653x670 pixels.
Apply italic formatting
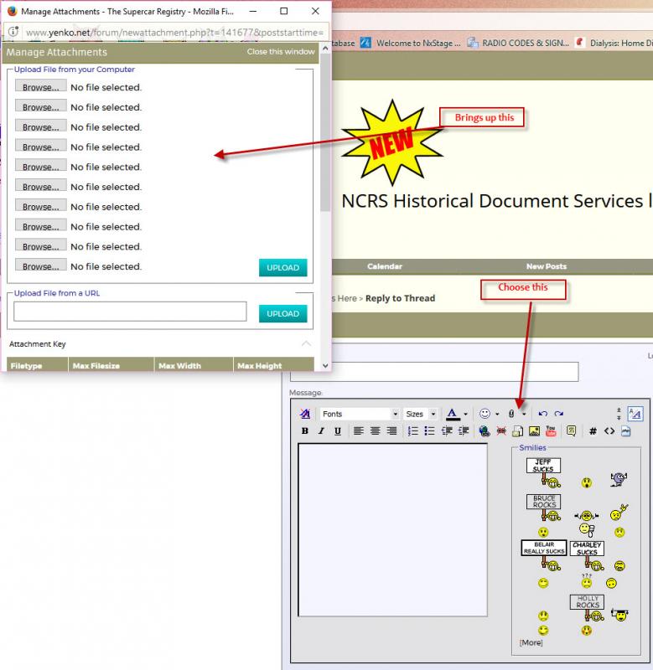point(321,431)
